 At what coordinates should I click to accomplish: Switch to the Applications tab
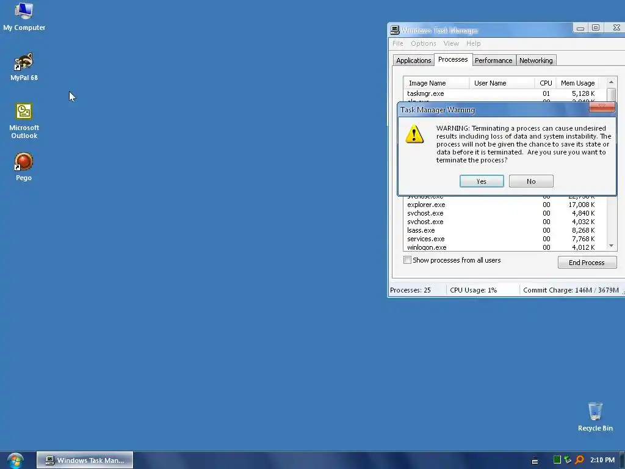point(413,60)
